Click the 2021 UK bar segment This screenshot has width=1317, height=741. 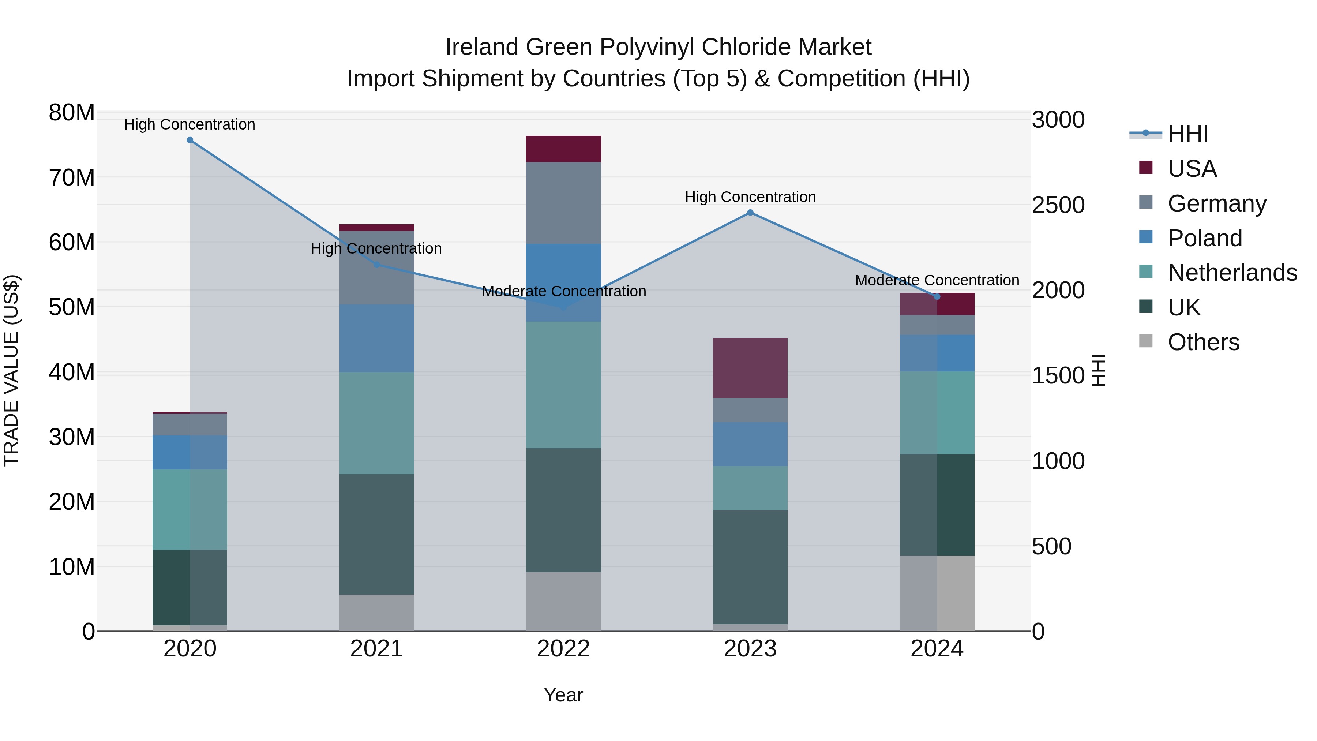pos(377,534)
